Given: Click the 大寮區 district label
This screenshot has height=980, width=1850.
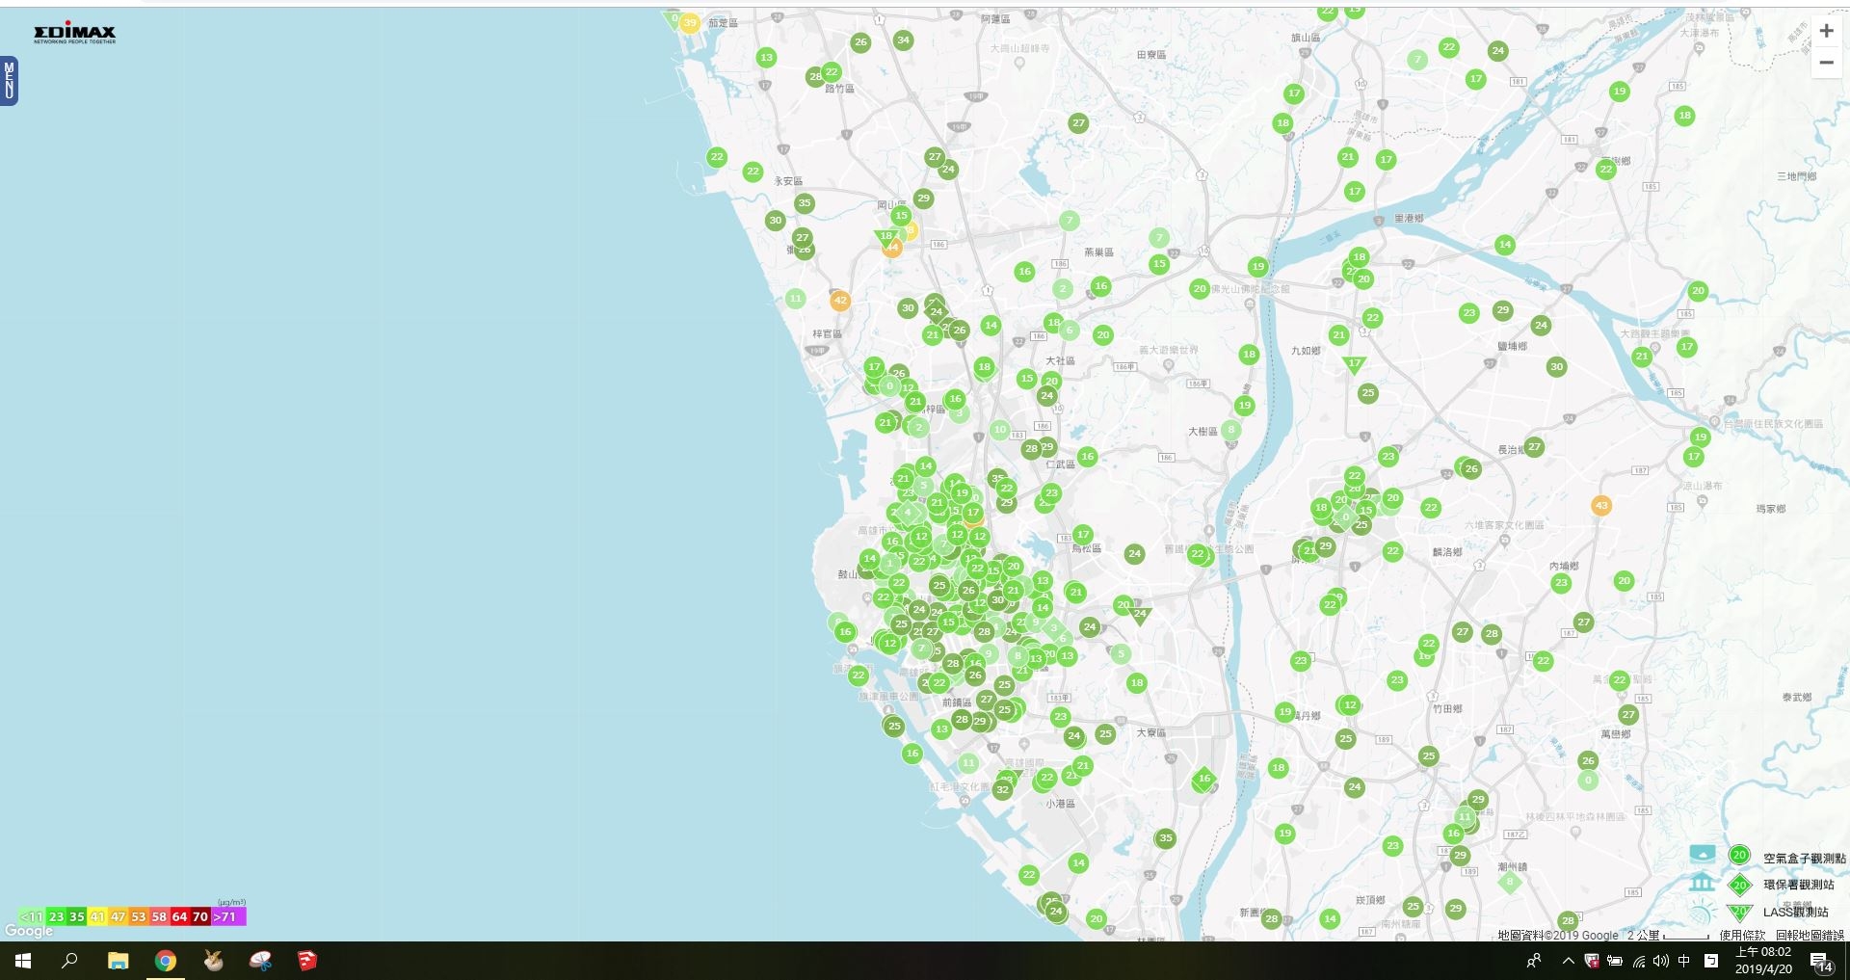Looking at the screenshot, I should pos(1150,733).
